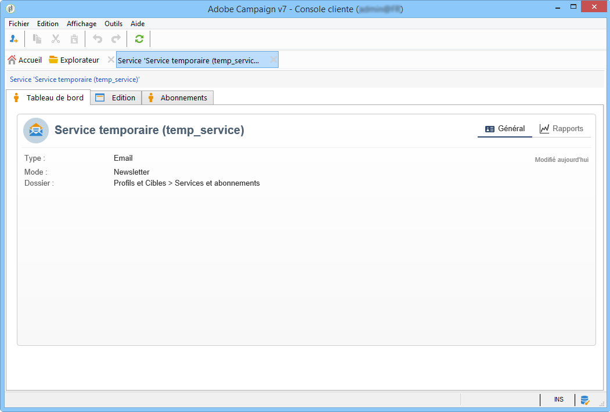Viewport: 610px width, 412px height.
Task: Click the email service envelope icon
Action: point(36,131)
